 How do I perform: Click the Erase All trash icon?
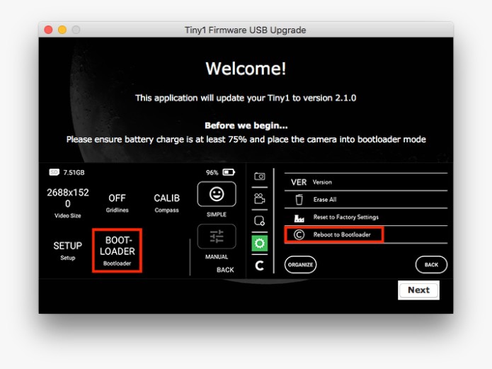(299, 200)
